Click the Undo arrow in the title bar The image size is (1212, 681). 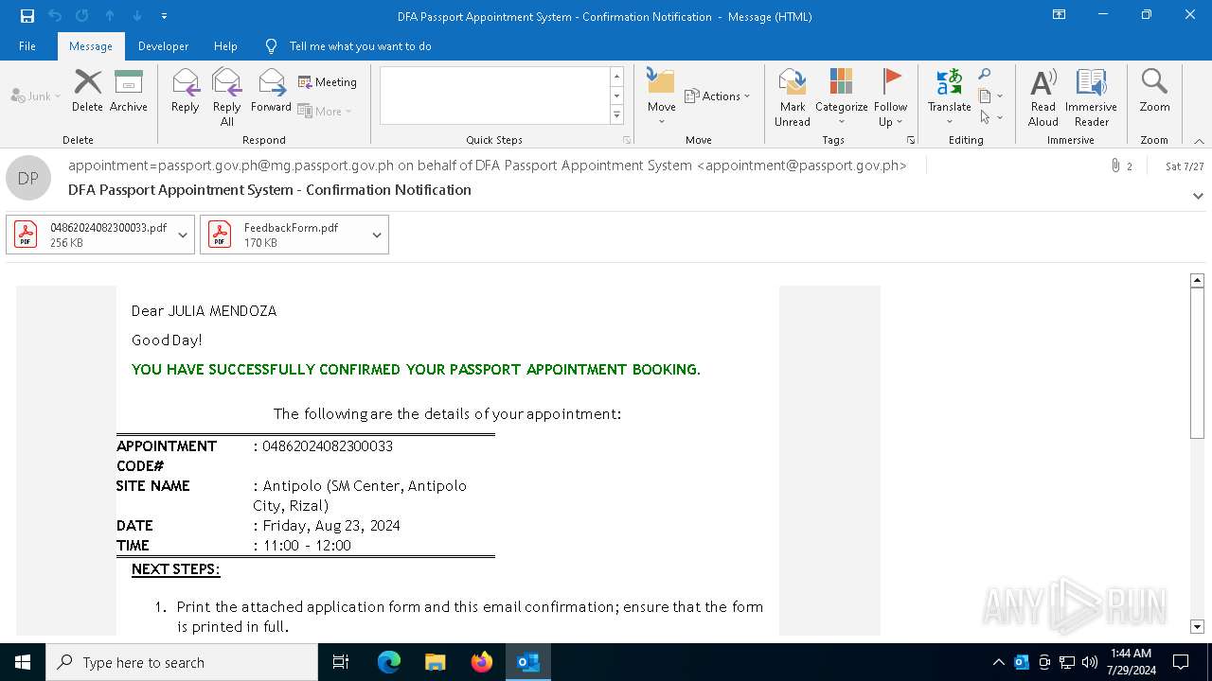pos(55,16)
